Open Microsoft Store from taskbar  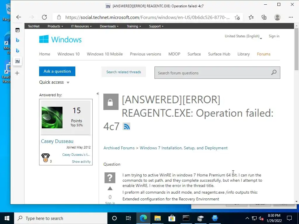pyautogui.click(x=172, y=218)
